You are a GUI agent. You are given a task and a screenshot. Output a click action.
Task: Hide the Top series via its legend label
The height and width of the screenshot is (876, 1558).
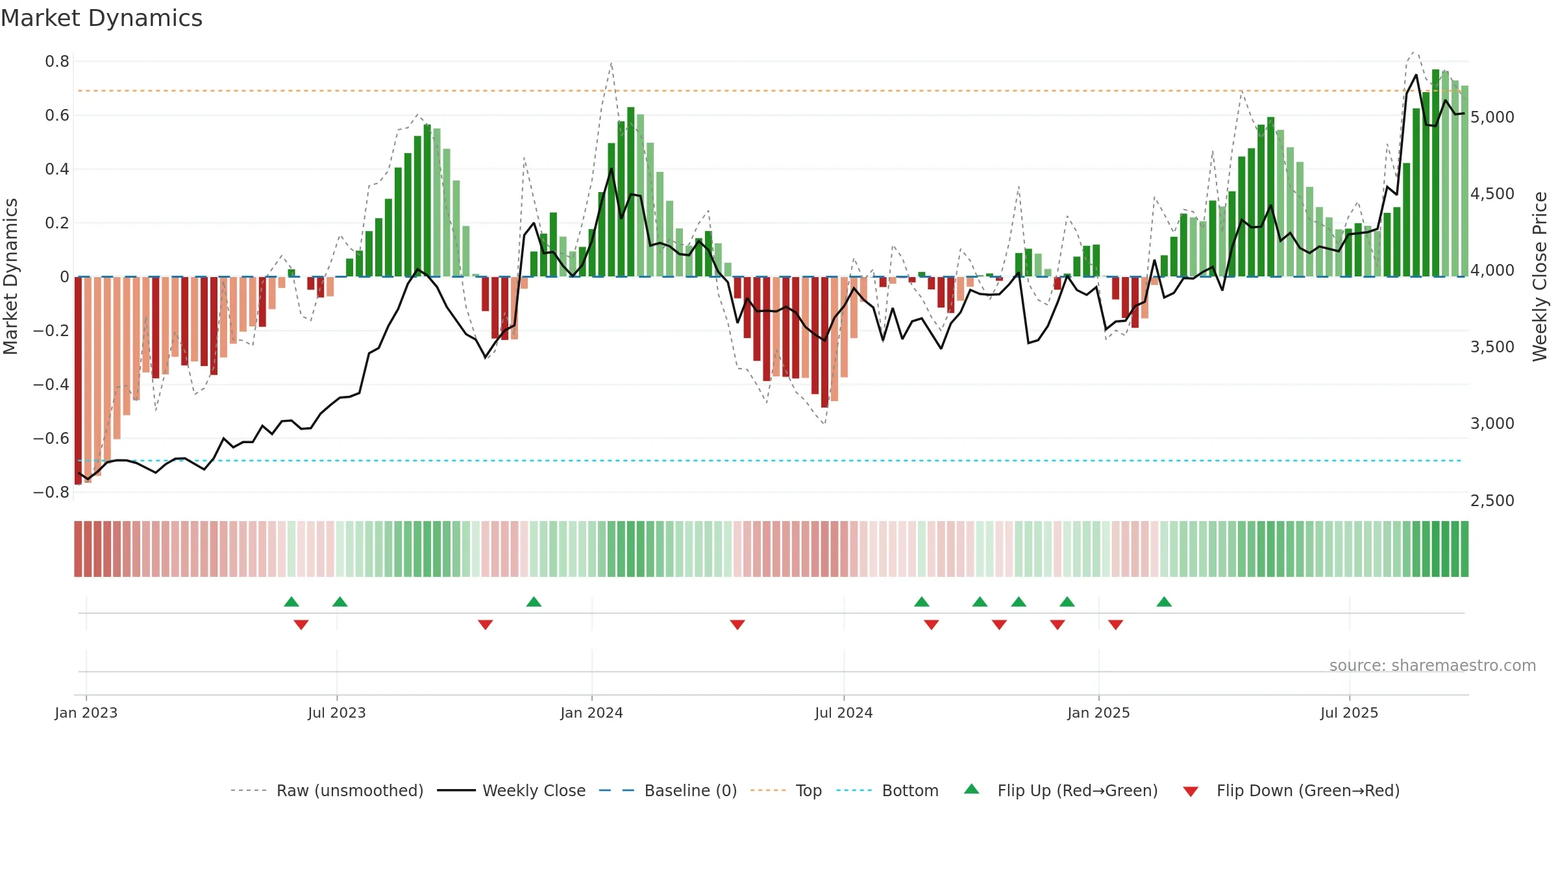[809, 790]
